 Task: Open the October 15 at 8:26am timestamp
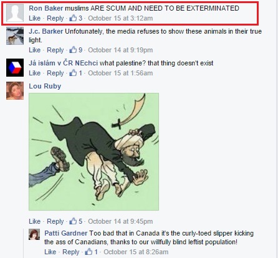[136, 252]
